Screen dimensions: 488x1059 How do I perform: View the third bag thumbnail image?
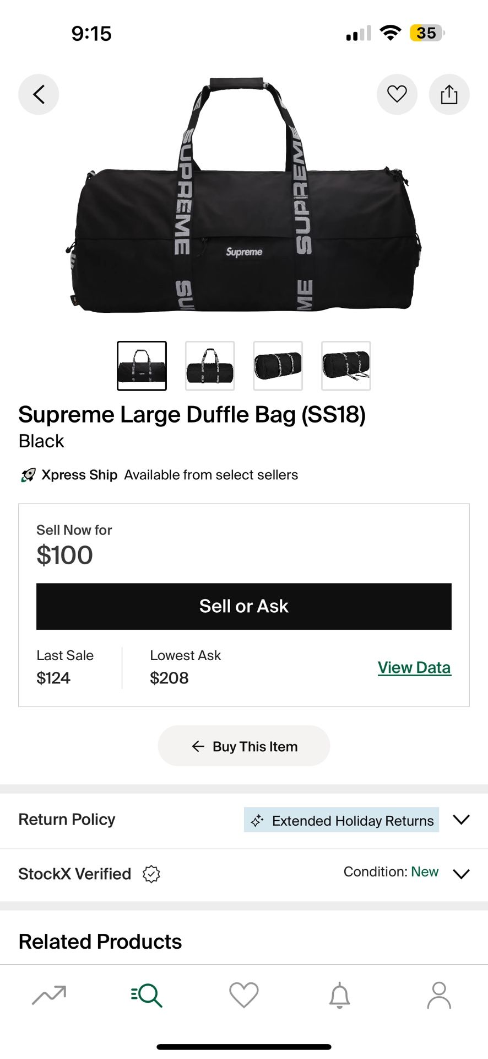point(278,366)
